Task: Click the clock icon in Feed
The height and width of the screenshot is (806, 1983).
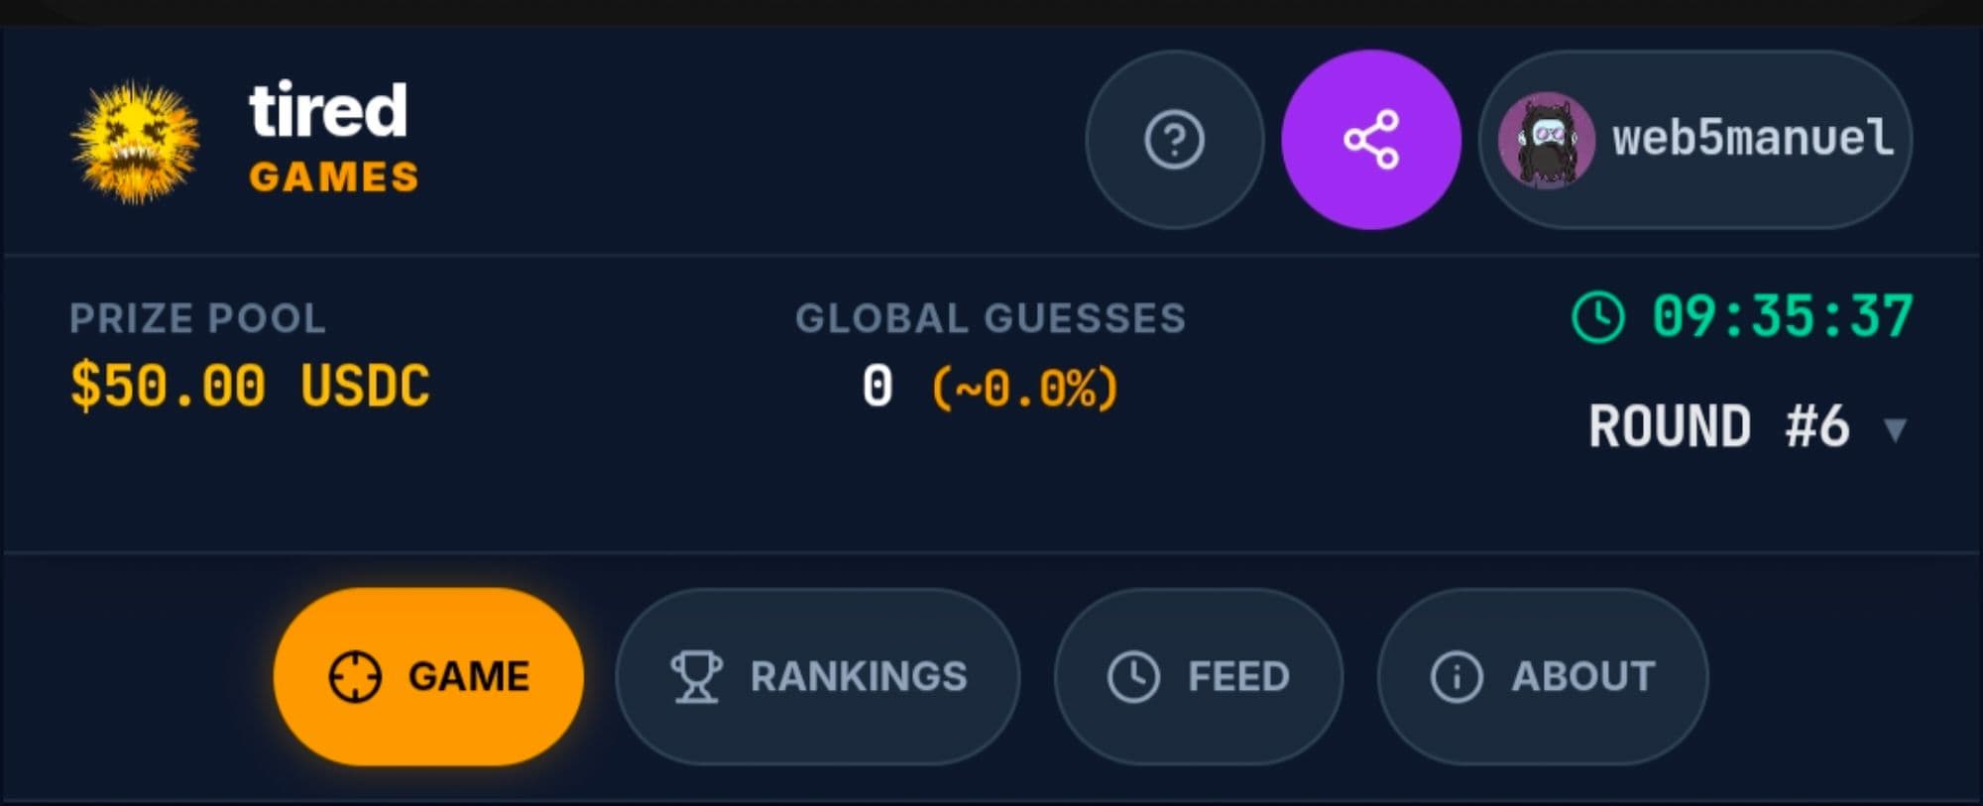Action: [1133, 677]
